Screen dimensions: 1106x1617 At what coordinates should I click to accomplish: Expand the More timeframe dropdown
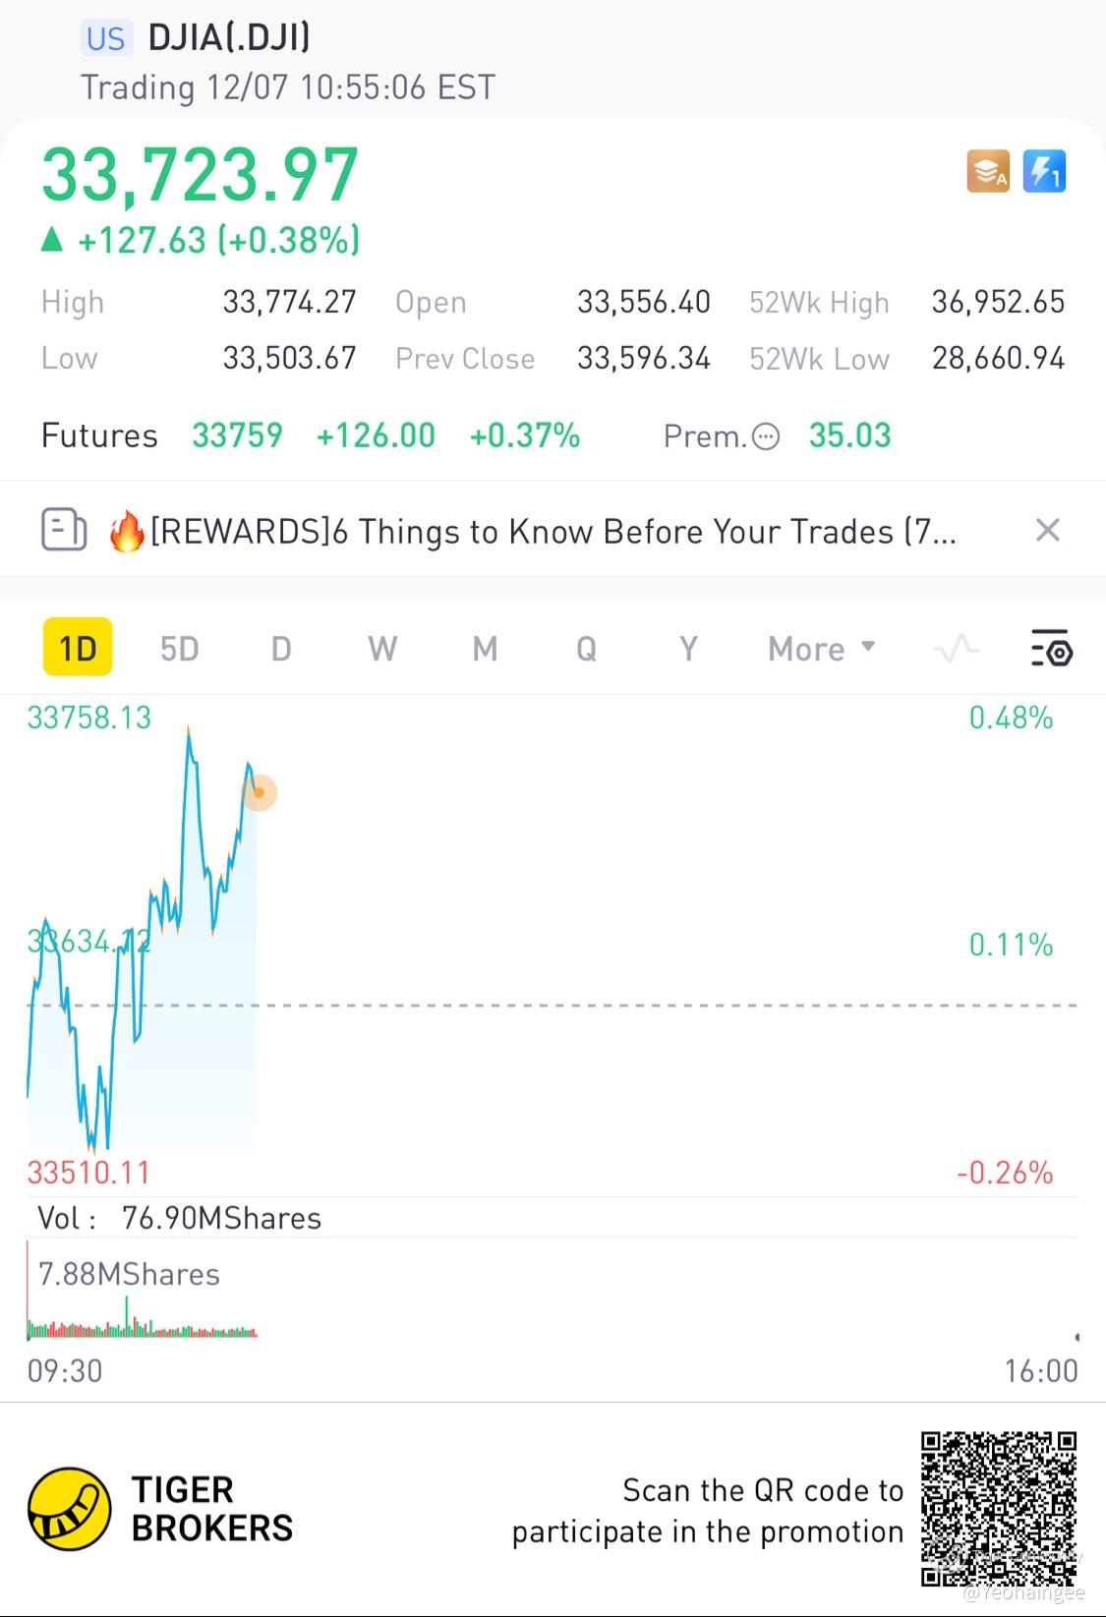pos(821,649)
